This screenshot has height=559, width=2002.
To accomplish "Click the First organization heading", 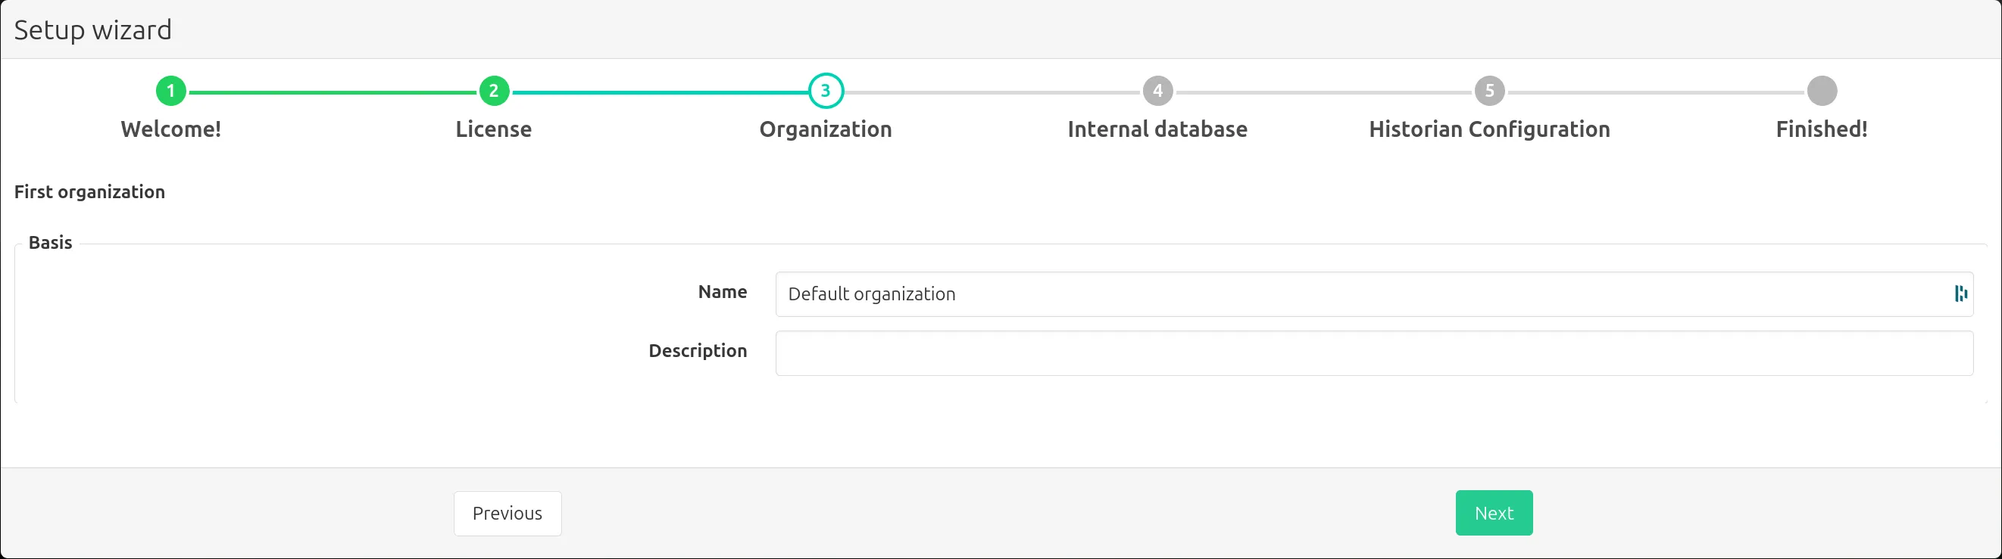I will 89,192.
